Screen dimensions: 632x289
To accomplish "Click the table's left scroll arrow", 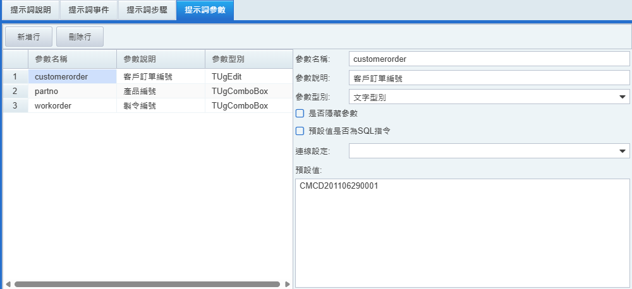I will click(8, 284).
